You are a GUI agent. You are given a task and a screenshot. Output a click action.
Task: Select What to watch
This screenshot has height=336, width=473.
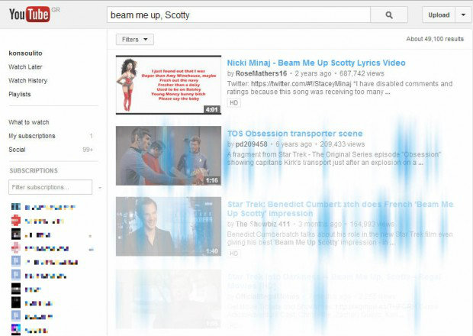pos(29,122)
